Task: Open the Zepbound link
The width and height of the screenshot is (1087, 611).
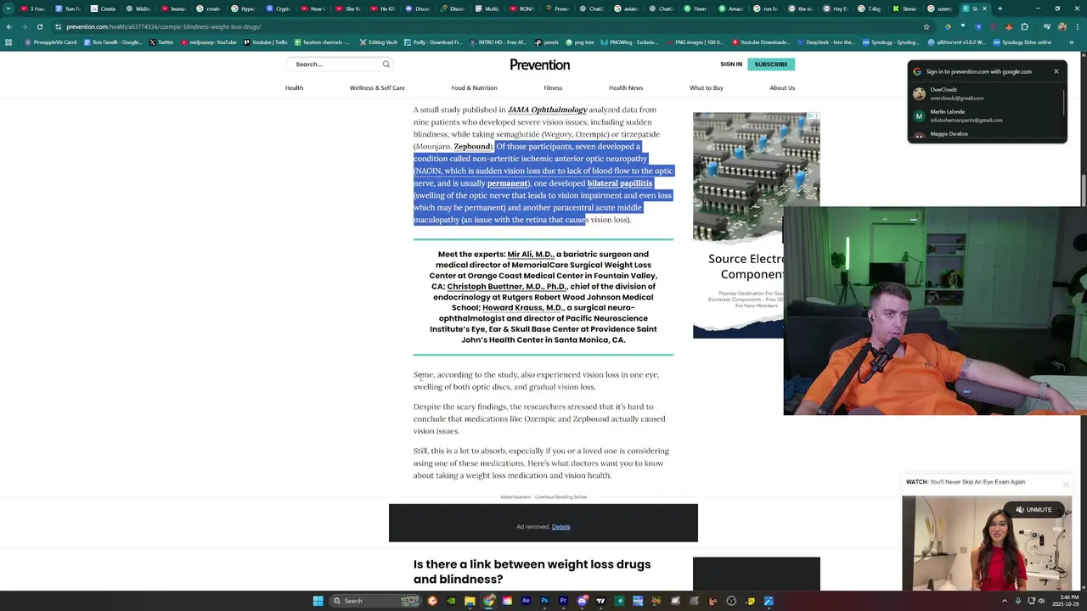Action: tap(472, 146)
